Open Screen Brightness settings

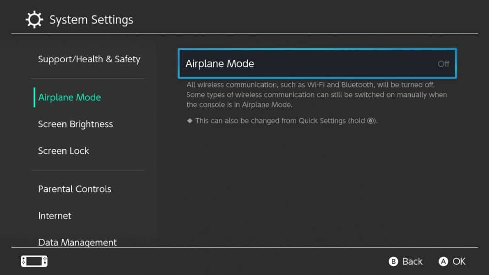[75, 124]
